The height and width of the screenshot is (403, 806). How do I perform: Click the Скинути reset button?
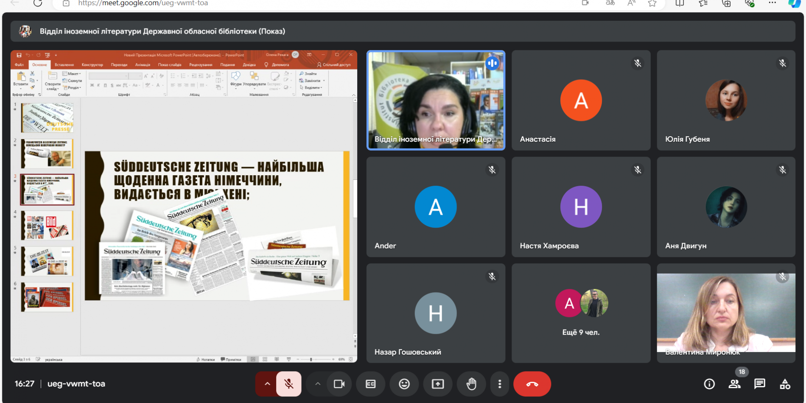[72, 81]
